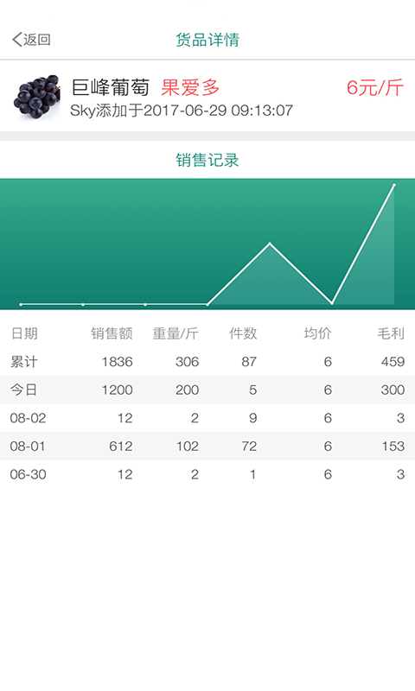Tap the 日期 column header
This screenshot has width=415, height=691.
tap(24, 333)
